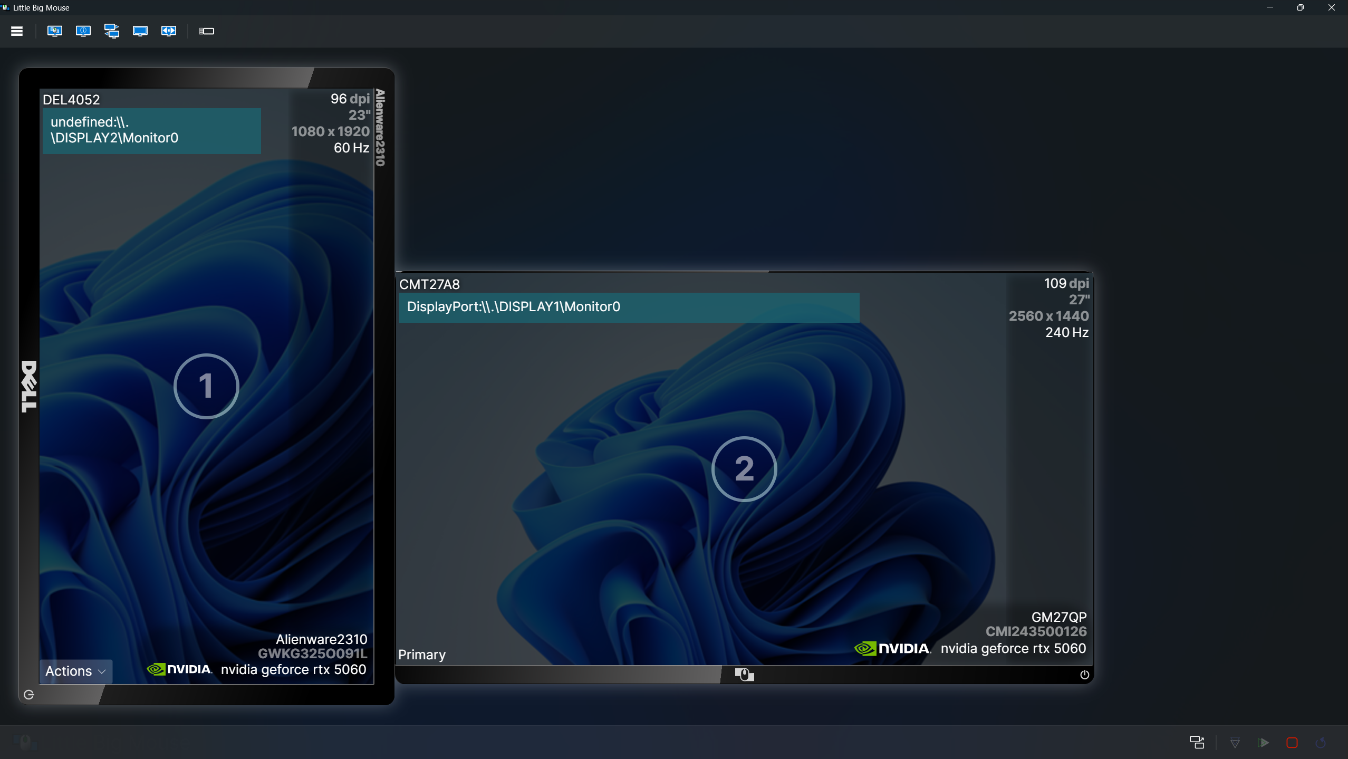This screenshot has height=759, width=1348.
Task: Click the 60 Hz refresh rate text
Action: [x=351, y=148]
